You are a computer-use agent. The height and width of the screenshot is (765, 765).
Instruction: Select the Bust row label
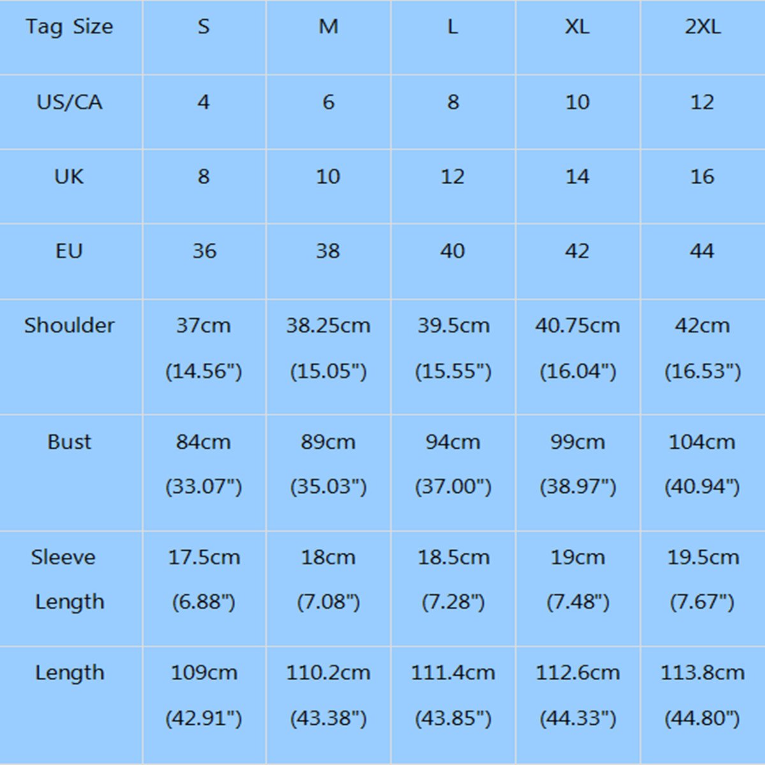tap(69, 442)
